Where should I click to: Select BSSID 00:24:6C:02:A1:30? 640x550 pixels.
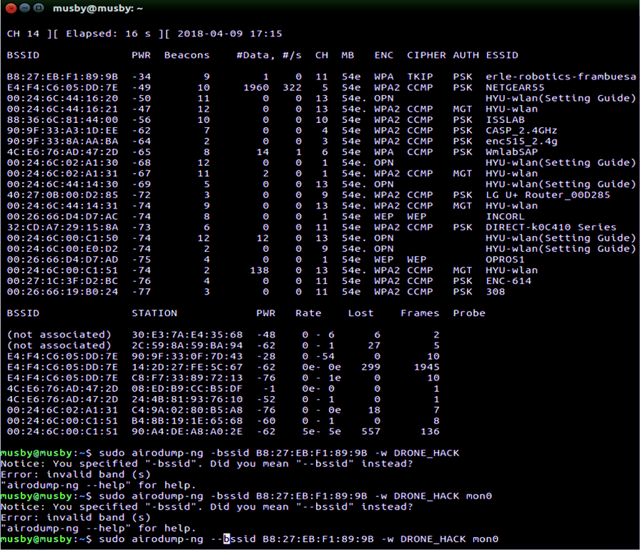(62, 162)
